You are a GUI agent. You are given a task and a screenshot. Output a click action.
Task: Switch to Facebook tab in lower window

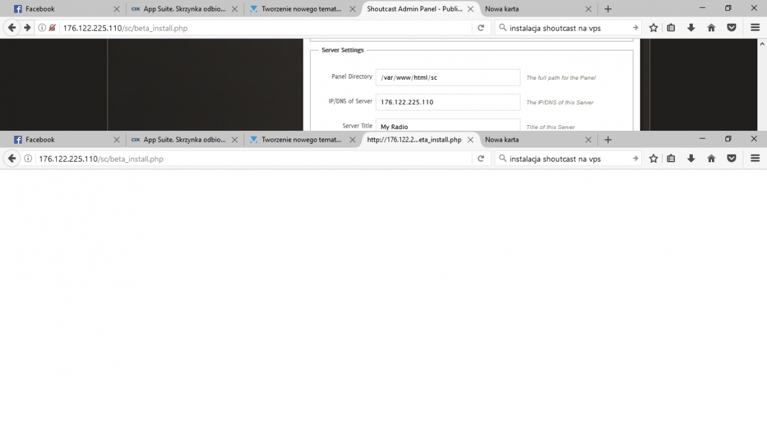66,139
